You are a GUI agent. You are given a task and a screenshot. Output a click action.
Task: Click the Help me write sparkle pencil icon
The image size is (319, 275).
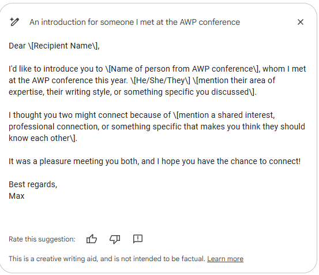tap(14, 22)
